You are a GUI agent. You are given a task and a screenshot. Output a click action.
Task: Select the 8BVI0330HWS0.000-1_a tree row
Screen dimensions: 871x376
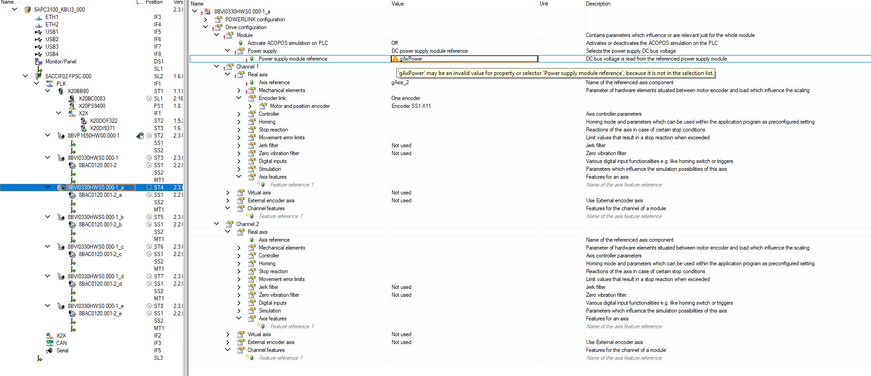tap(92, 188)
